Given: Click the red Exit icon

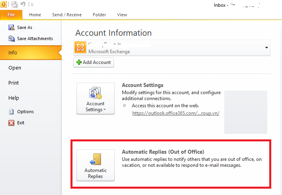Looking at the screenshot, I should (11, 123).
